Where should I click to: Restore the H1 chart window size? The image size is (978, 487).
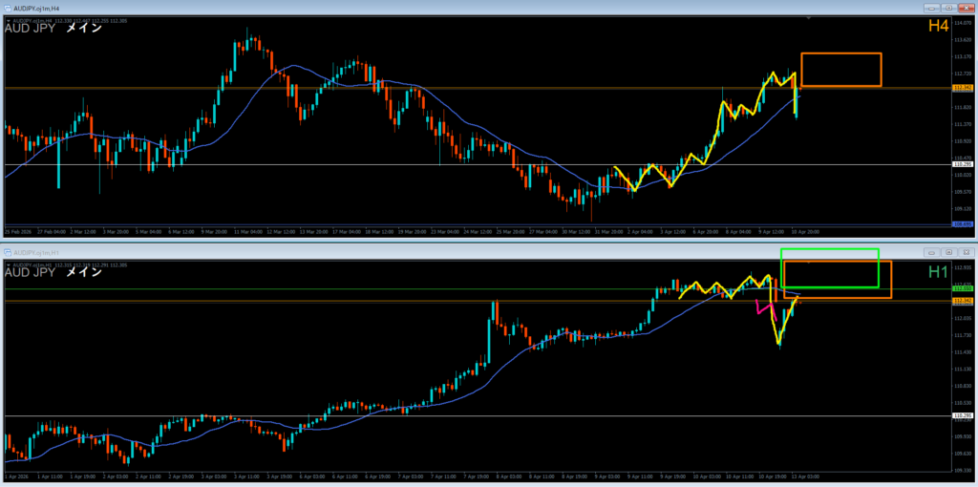pyautogui.click(x=947, y=253)
